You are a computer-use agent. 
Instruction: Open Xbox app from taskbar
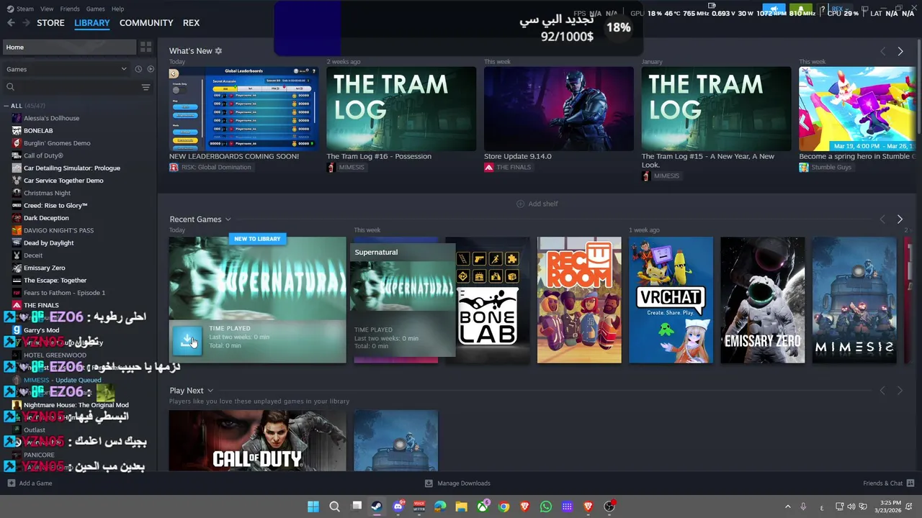(483, 506)
